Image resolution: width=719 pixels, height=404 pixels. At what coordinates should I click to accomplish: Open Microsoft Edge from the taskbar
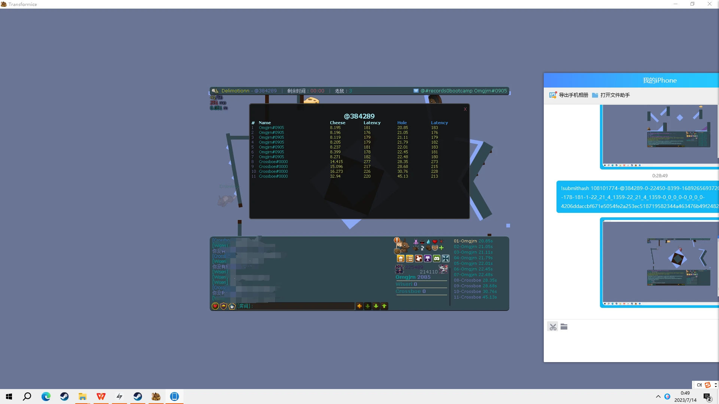(46, 397)
